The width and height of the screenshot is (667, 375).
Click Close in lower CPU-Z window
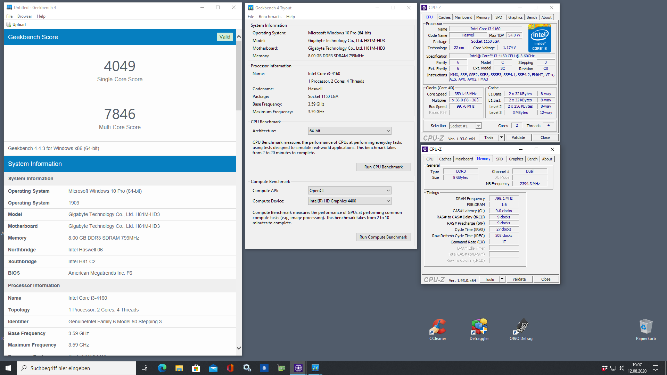(546, 280)
